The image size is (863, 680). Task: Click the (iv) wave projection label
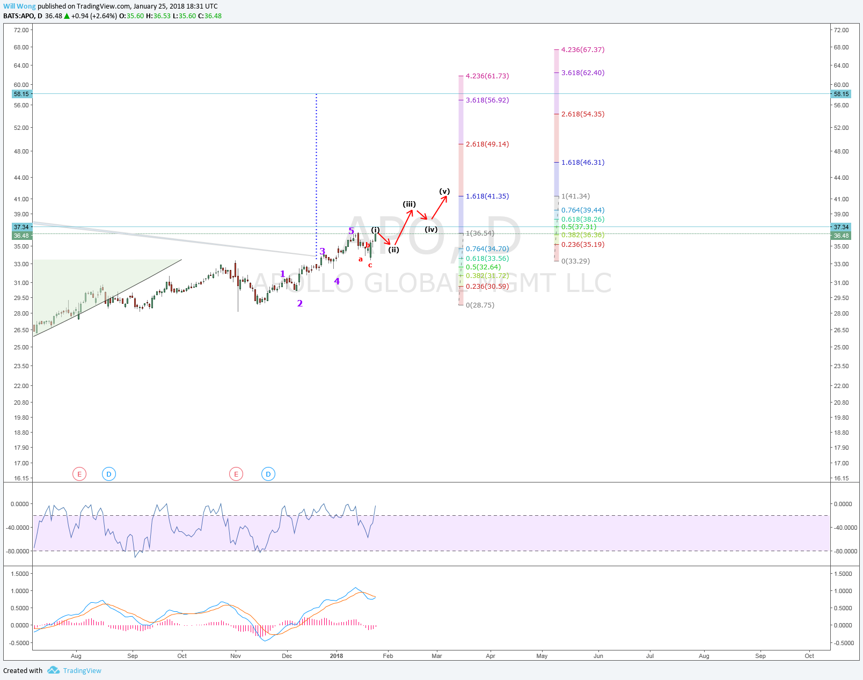tap(431, 229)
